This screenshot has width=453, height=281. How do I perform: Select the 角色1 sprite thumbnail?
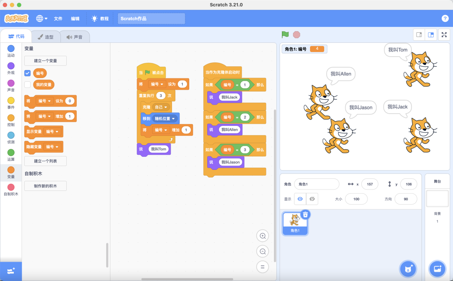pyautogui.click(x=295, y=223)
